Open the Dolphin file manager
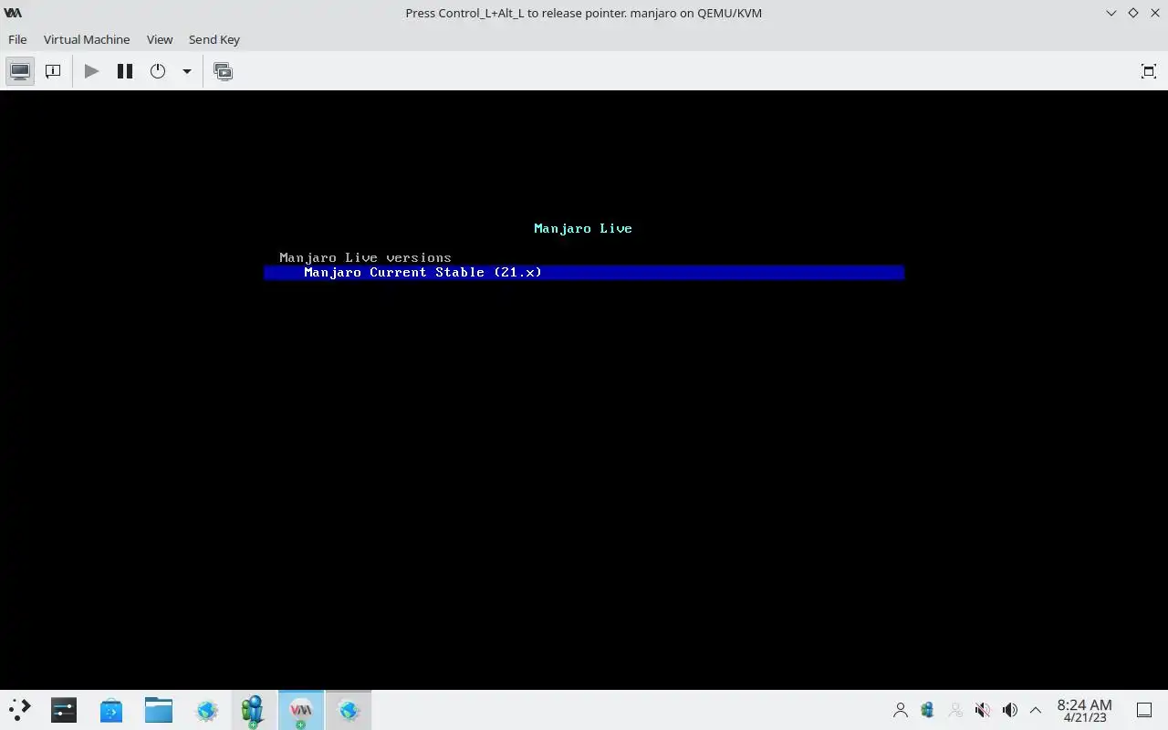This screenshot has height=730, width=1168. [159, 709]
